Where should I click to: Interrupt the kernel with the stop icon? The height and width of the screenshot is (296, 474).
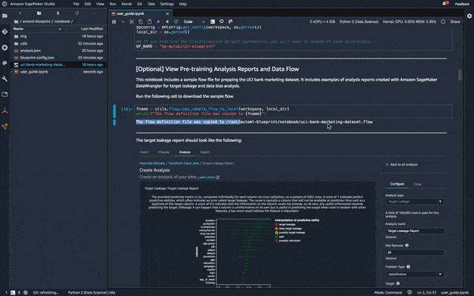tap(167, 22)
